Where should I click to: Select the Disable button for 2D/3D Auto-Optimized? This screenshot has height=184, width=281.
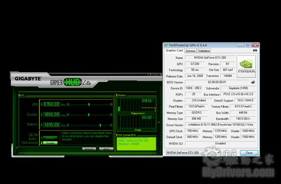click(x=50, y=143)
